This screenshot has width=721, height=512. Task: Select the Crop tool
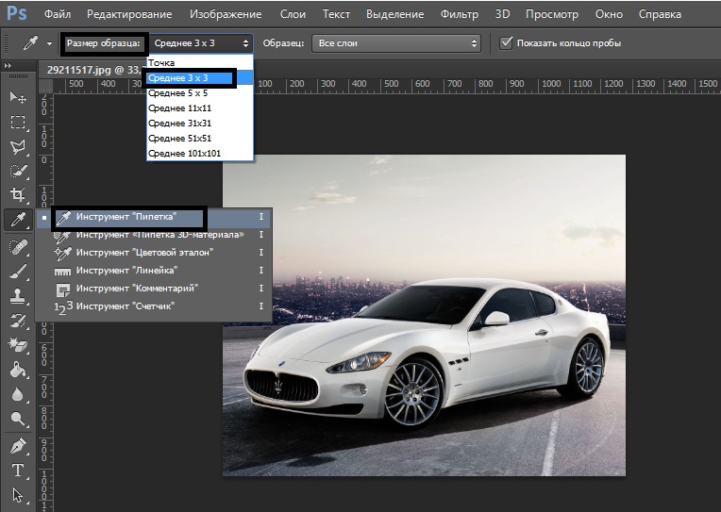(17, 195)
